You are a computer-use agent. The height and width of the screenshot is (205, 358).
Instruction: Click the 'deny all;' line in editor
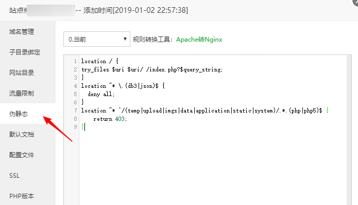[101, 94]
